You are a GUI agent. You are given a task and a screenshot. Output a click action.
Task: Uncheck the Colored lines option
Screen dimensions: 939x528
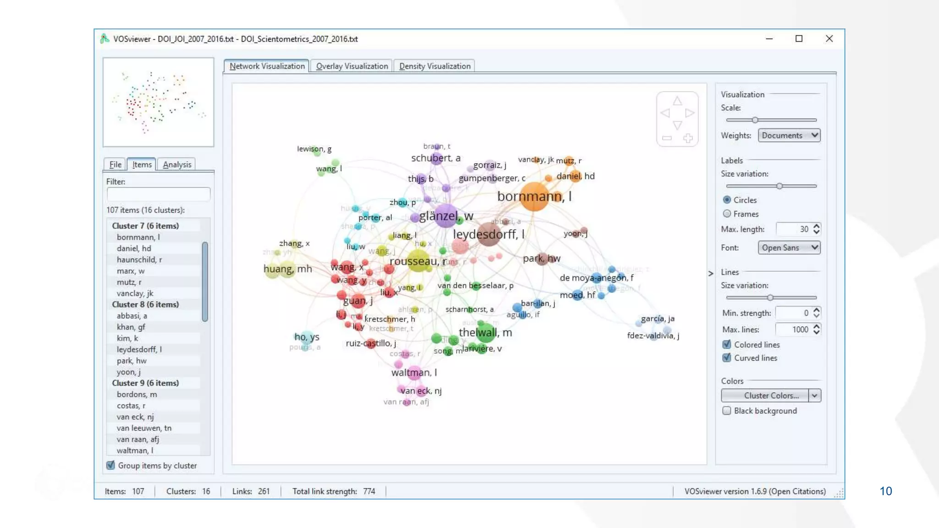point(727,344)
